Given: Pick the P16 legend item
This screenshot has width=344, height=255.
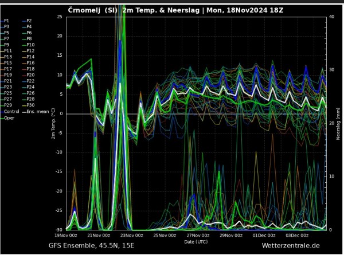Looking at the screenshot, I should click(28, 63).
